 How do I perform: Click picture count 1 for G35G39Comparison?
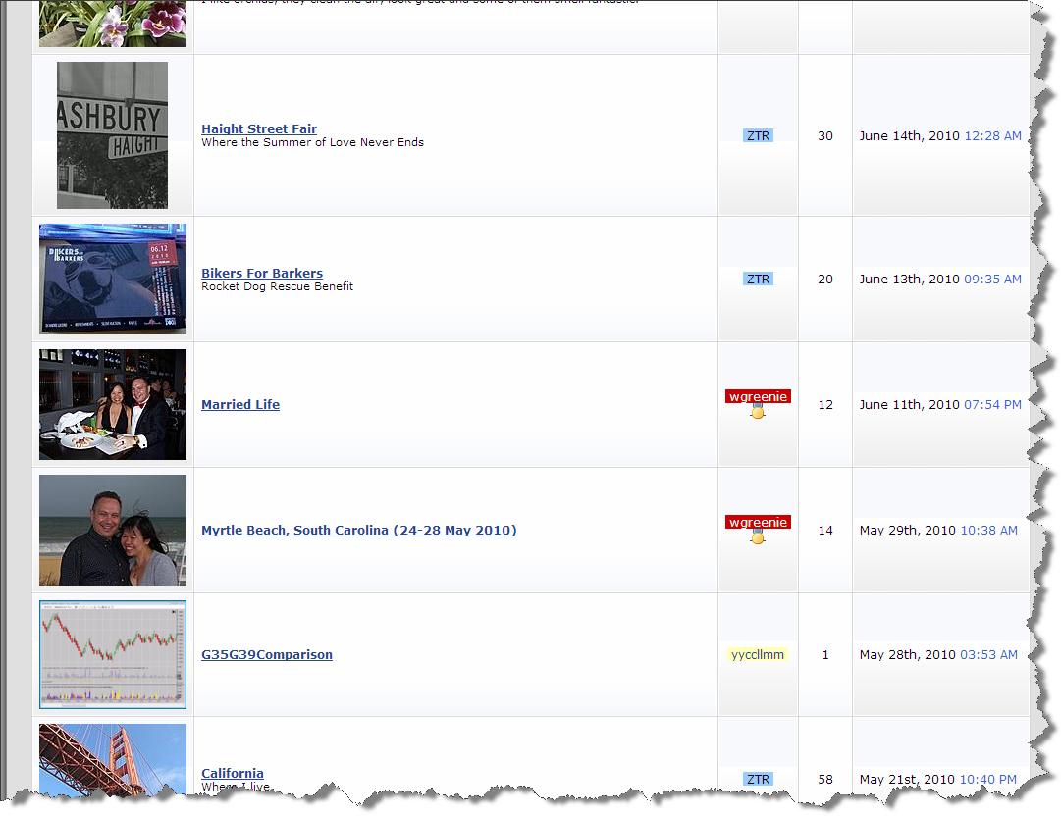click(825, 655)
